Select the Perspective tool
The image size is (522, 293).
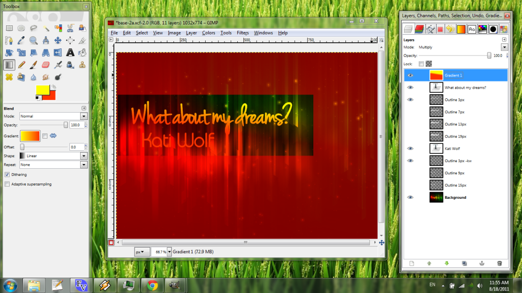tap(45, 52)
